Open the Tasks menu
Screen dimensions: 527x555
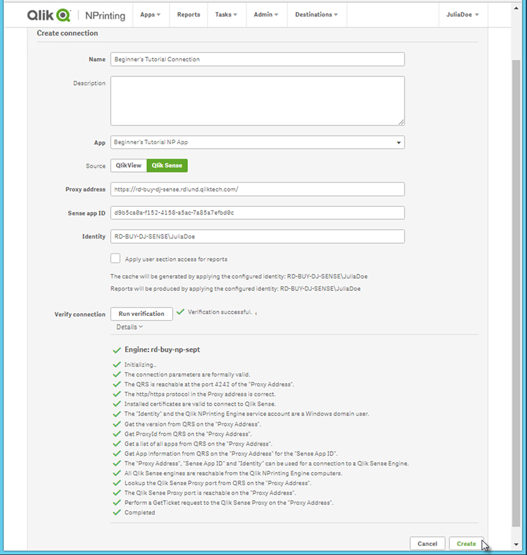(227, 14)
